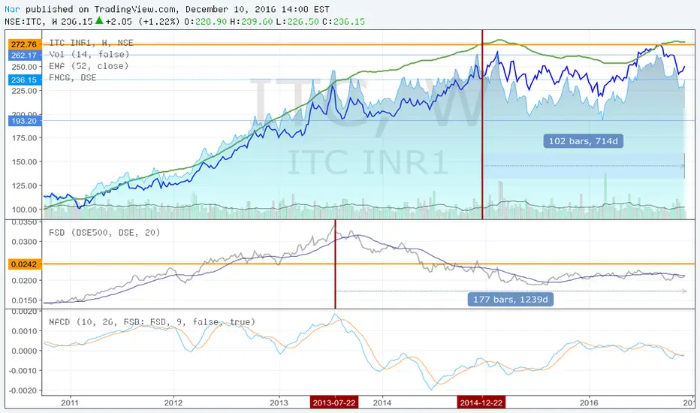Click the open value "O:220.90"
The height and width of the screenshot is (413, 700).
coord(205,21)
